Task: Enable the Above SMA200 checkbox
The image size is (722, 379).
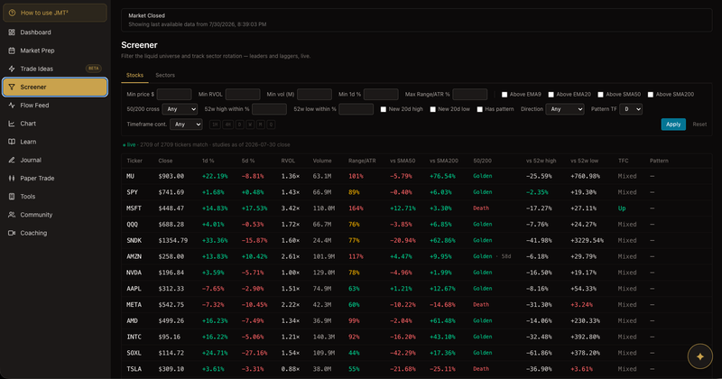Action: click(650, 95)
